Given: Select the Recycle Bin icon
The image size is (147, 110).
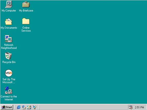Looking at the screenshot, I should 8,56.
